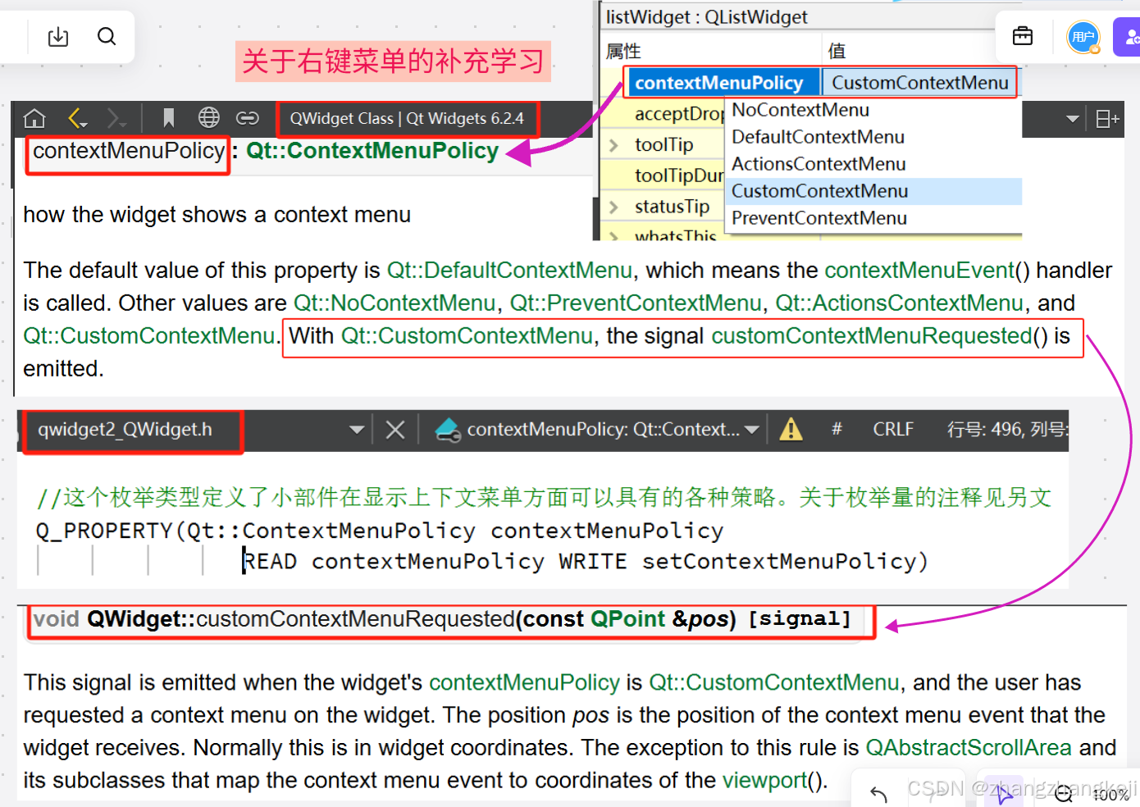
Task: Click the chain link icon in help toolbar
Action: click(248, 118)
